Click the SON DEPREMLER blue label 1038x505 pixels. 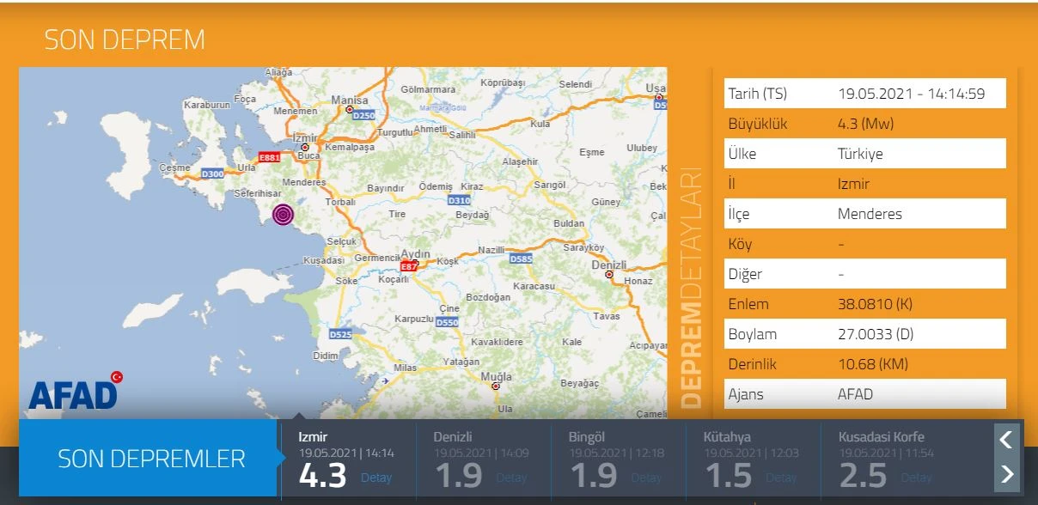pos(151,459)
